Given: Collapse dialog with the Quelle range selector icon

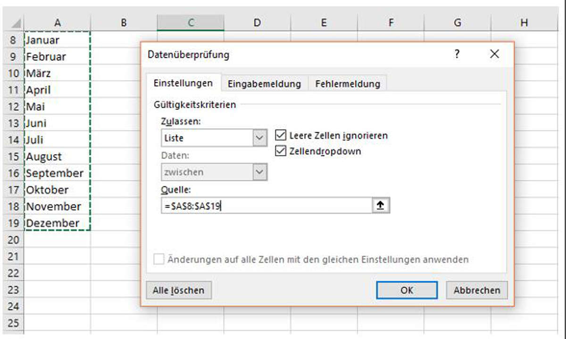Looking at the screenshot, I should 381,206.
